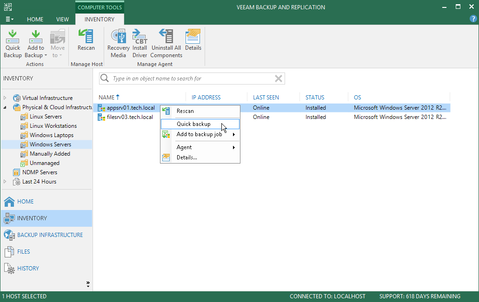This screenshot has height=302, width=479.
Task: Sort by the OS column header
Action: pos(358,97)
